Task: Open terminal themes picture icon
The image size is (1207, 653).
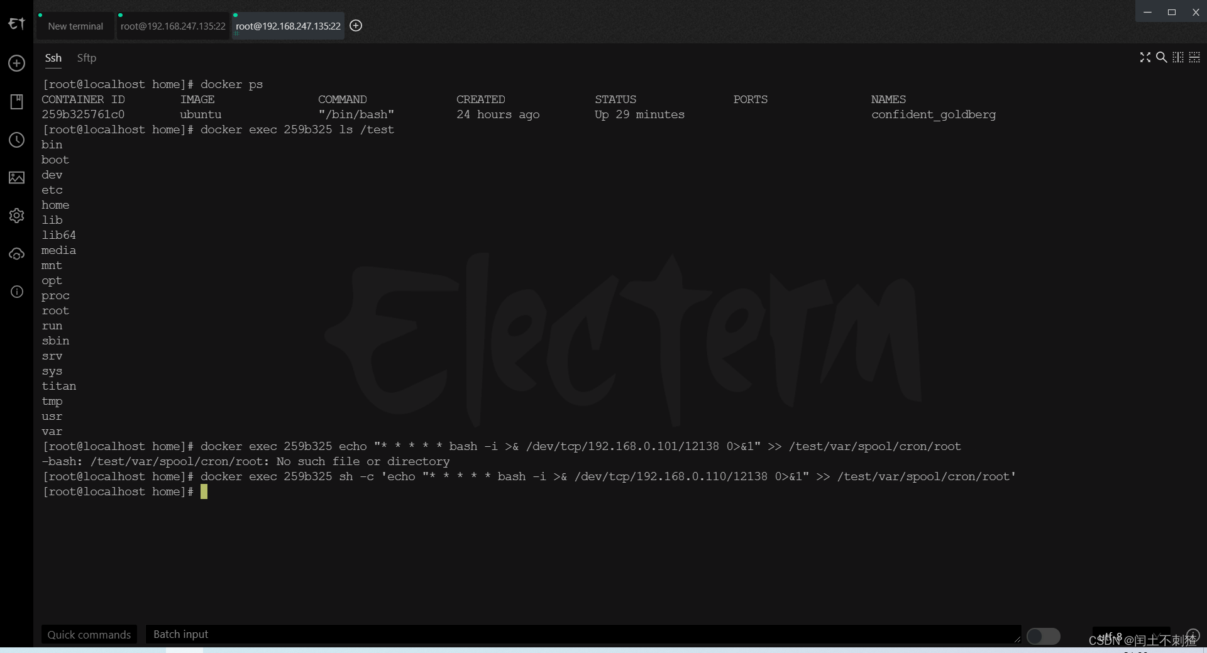Action: tap(16, 178)
